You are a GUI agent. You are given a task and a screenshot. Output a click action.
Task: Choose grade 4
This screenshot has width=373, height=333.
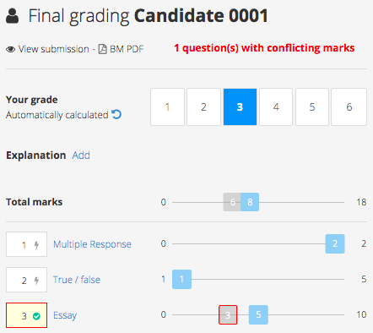tap(276, 106)
